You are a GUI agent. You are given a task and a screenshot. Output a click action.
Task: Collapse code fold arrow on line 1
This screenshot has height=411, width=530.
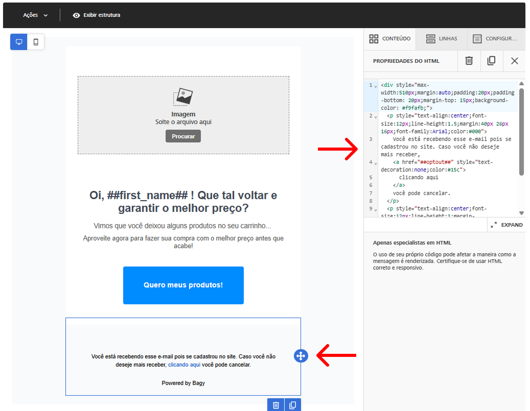(376, 86)
